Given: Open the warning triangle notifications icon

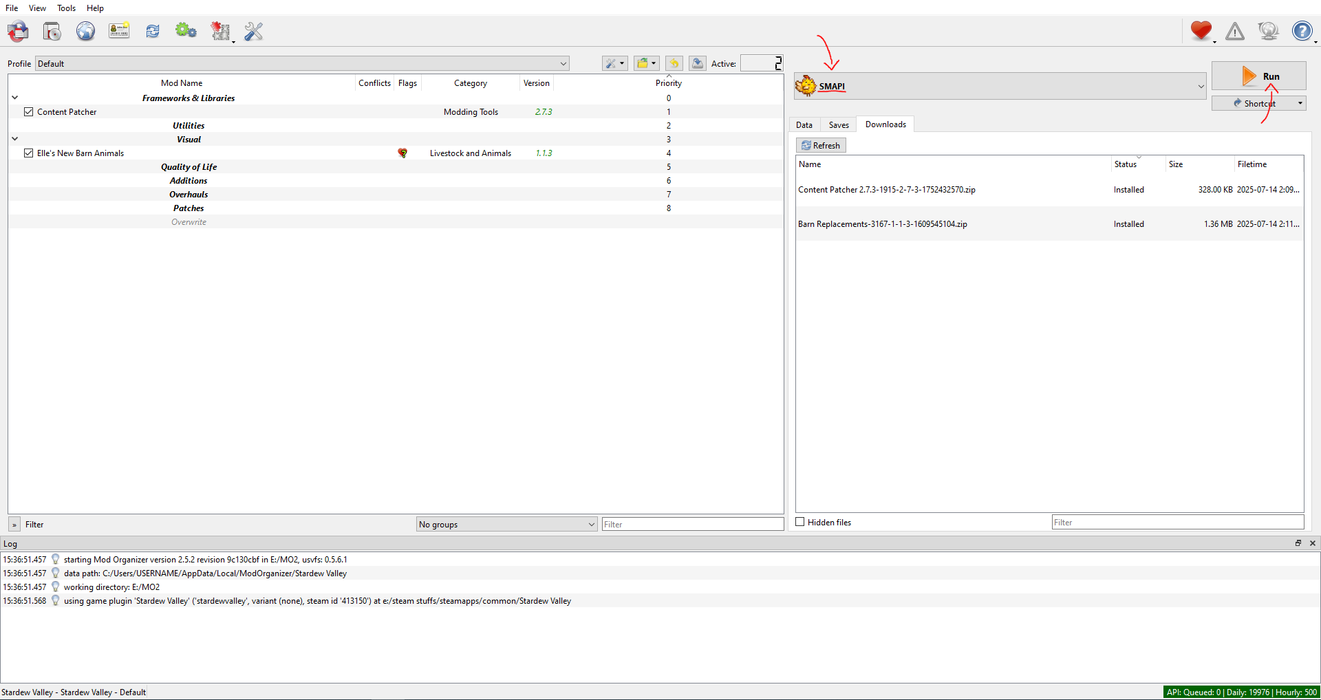Looking at the screenshot, I should click(x=1235, y=31).
